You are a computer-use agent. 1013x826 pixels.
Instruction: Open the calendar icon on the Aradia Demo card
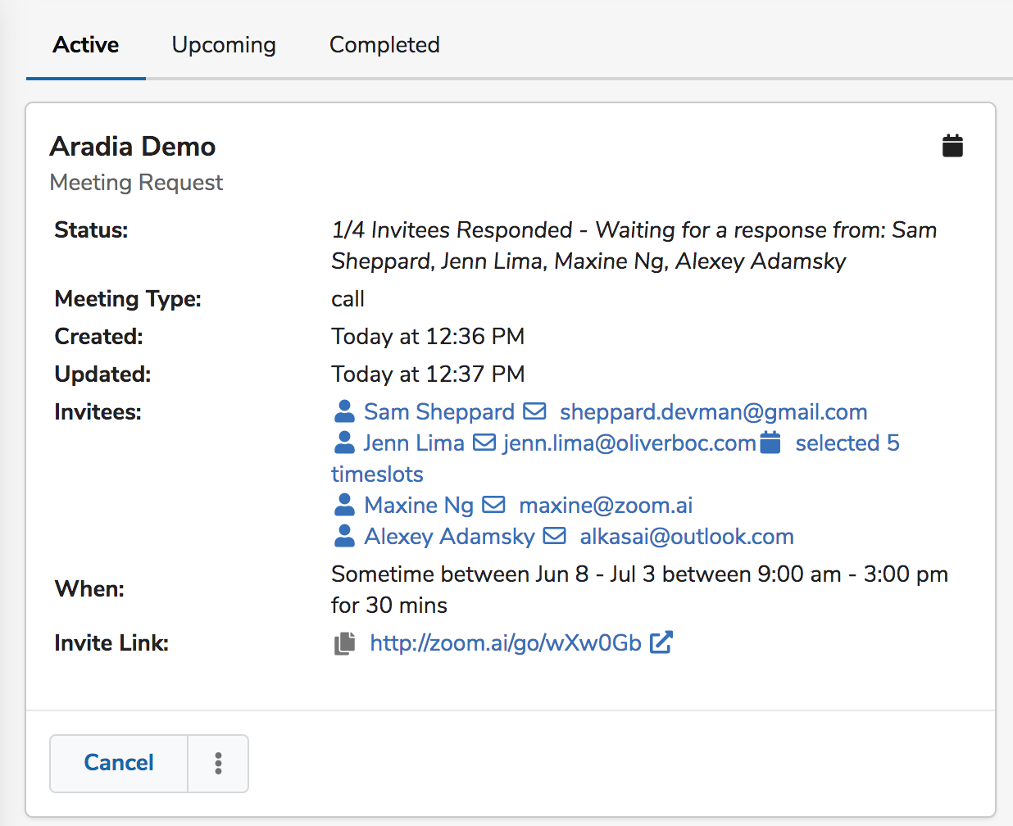[952, 145]
